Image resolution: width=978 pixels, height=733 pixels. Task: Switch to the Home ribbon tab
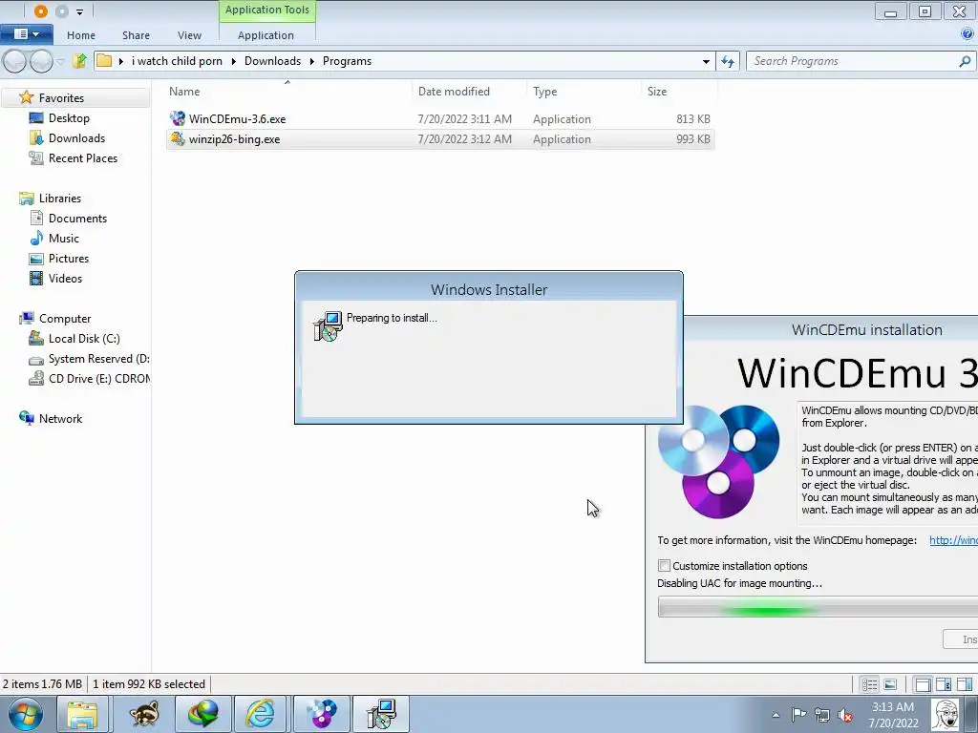[x=81, y=35]
